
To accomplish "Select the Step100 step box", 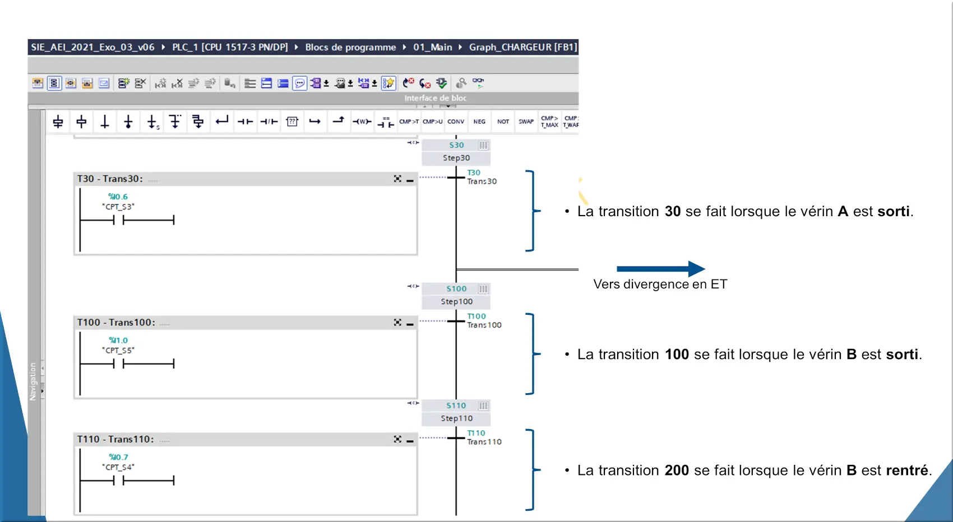I will 456,301.
